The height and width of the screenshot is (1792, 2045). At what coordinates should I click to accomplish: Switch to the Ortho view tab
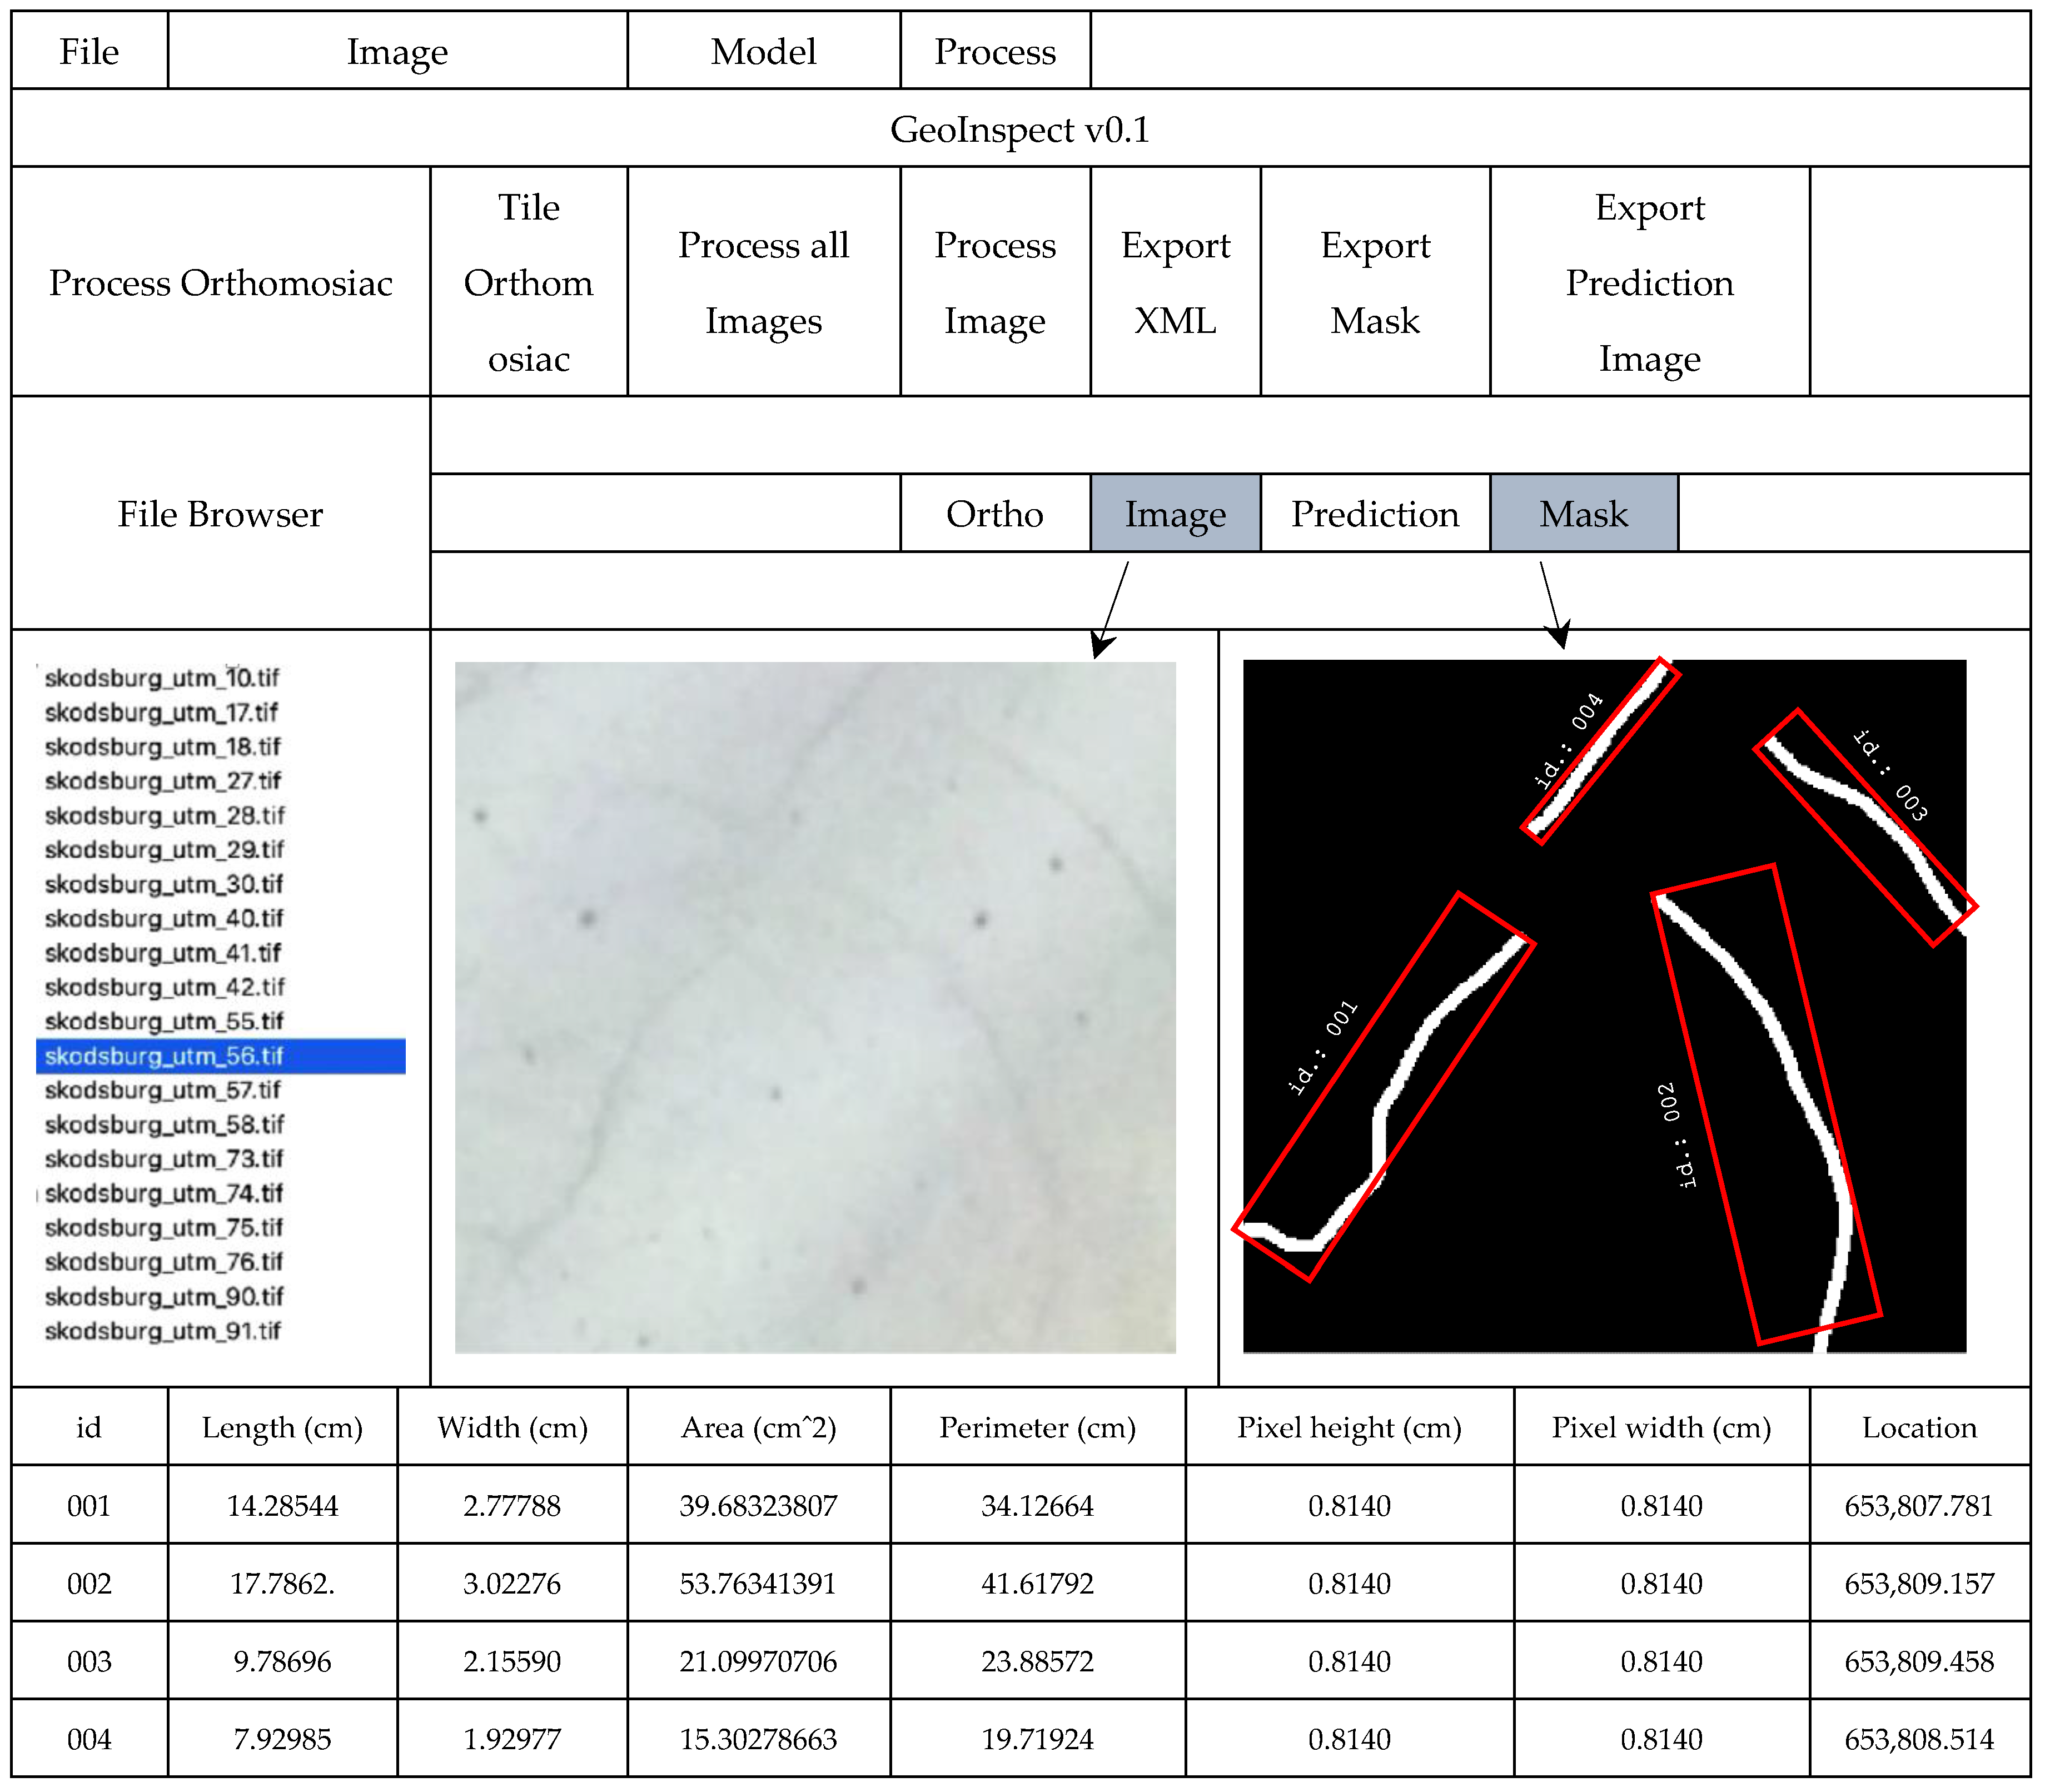pyautogui.click(x=994, y=514)
